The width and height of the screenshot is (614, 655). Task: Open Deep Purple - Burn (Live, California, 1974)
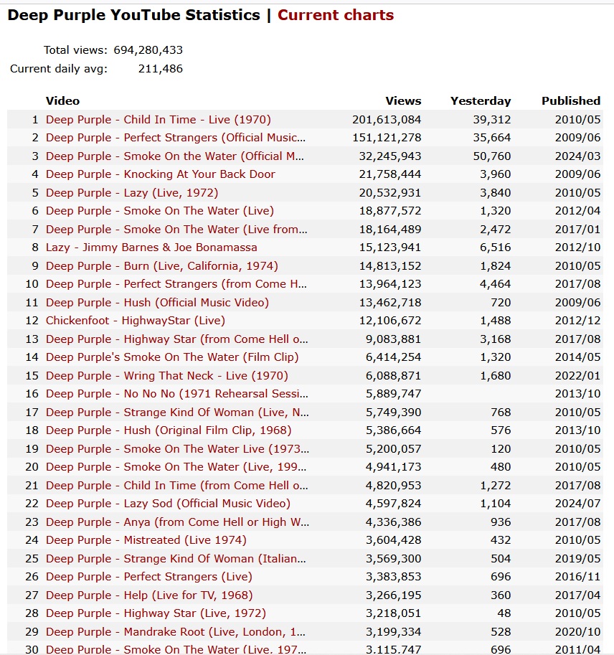162,265
